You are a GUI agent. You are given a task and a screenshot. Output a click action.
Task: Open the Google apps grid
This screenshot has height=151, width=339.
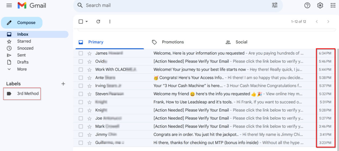point(333,5)
